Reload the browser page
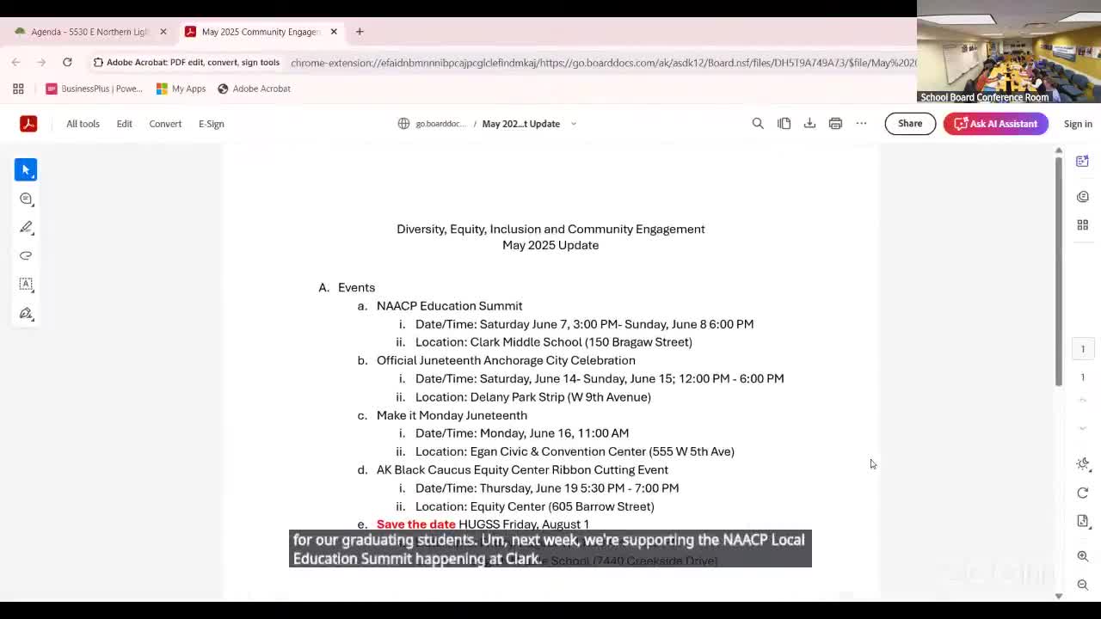This screenshot has height=619, width=1101. pos(67,62)
